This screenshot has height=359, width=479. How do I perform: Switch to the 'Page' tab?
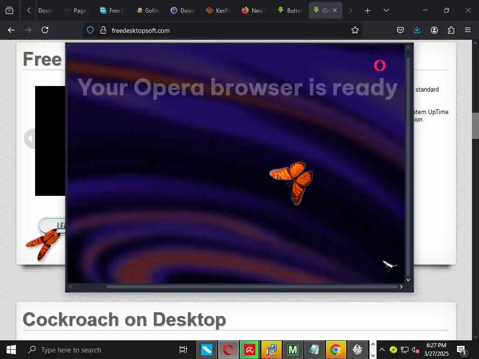coord(75,10)
